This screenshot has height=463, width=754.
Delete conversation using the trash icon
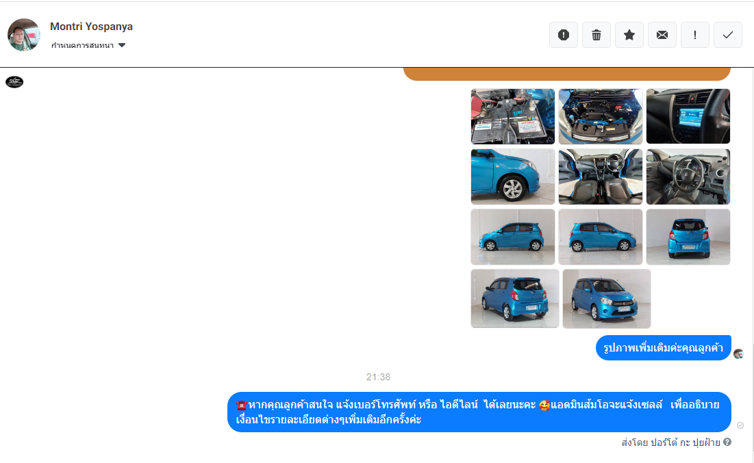(596, 35)
